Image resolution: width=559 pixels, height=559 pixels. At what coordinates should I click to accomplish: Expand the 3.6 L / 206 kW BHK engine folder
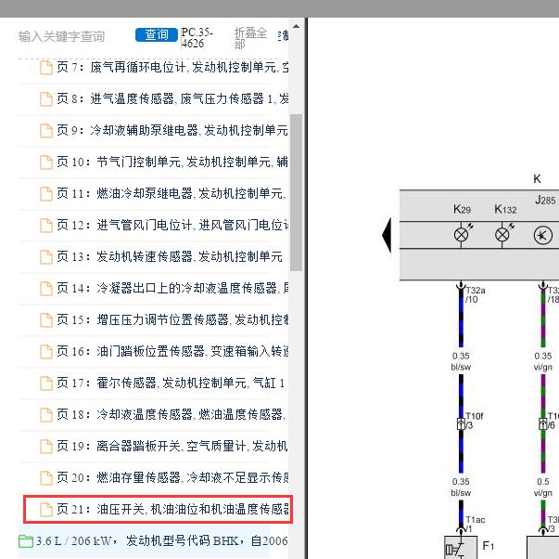tap(153, 541)
